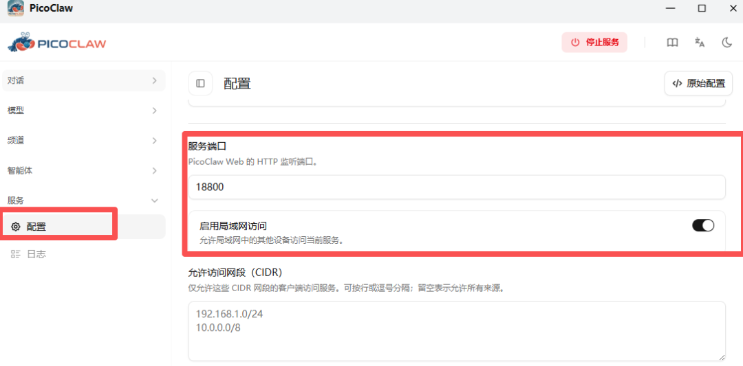Click the 配置 page heading

click(237, 84)
